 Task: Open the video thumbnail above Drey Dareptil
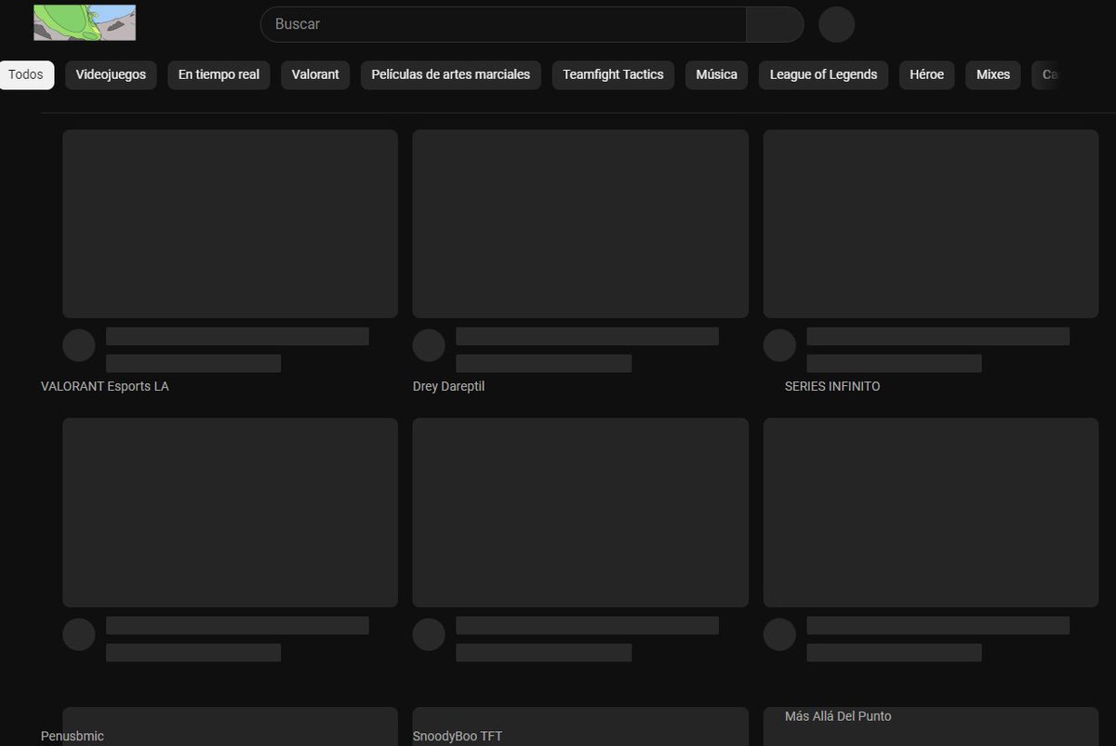(580, 224)
